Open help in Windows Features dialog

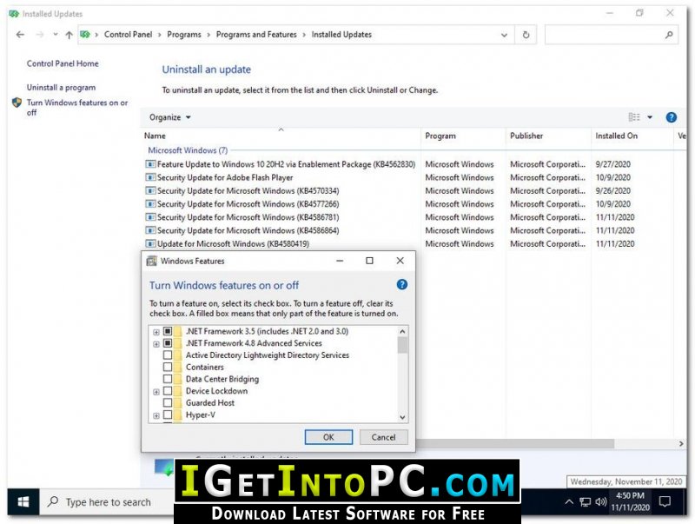coord(401,285)
